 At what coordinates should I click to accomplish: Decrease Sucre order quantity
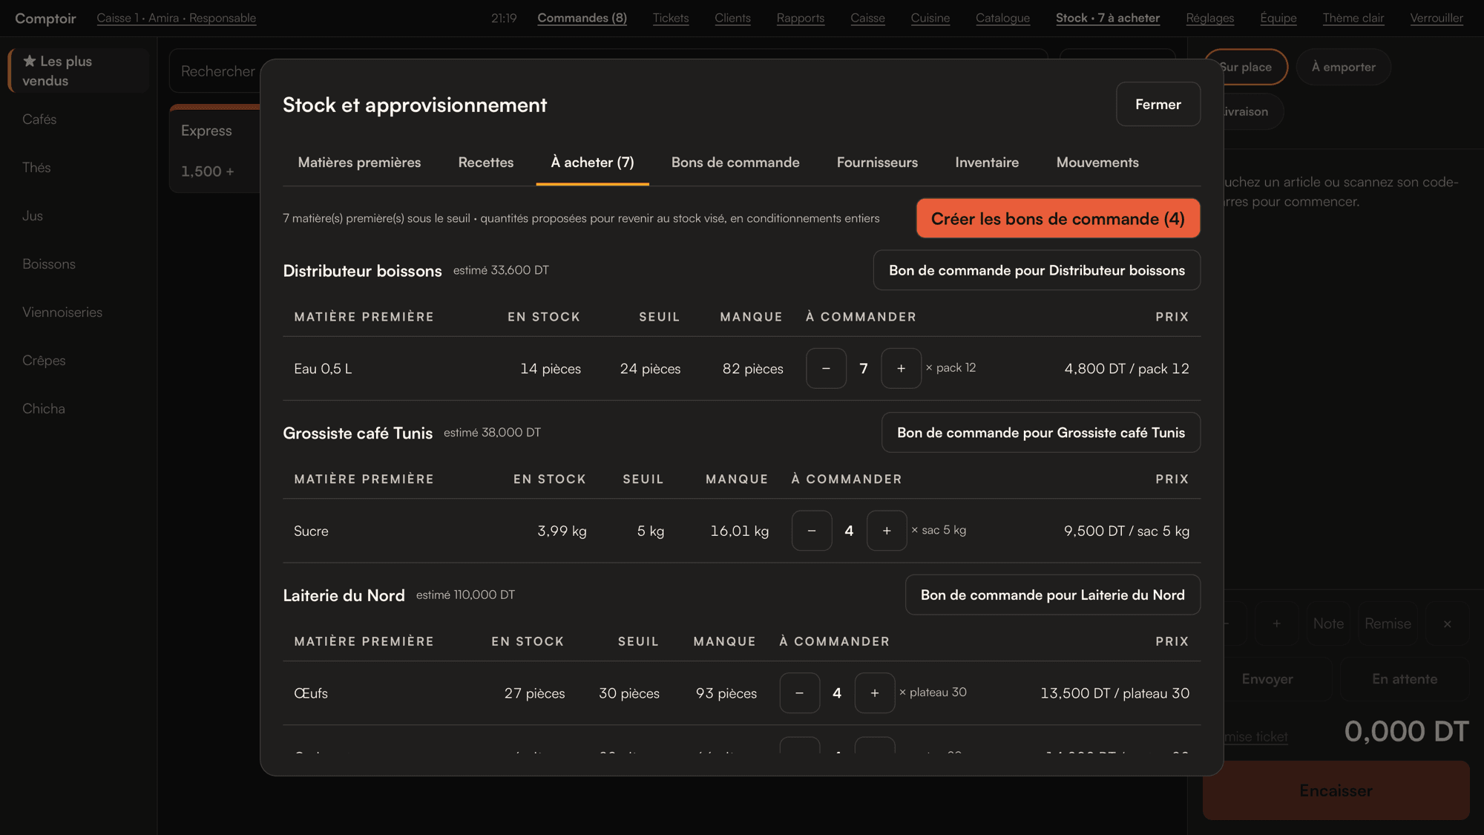point(812,531)
